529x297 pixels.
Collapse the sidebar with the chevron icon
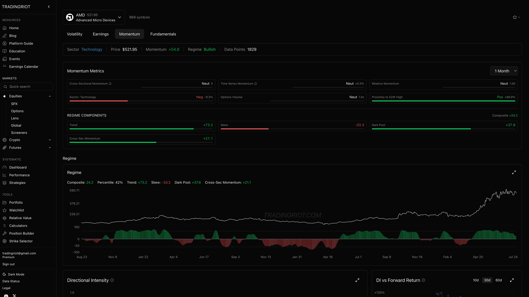pyautogui.click(x=49, y=7)
